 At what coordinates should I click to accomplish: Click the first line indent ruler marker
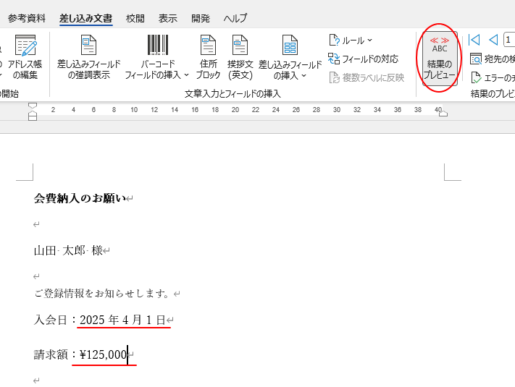click(x=33, y=106)
